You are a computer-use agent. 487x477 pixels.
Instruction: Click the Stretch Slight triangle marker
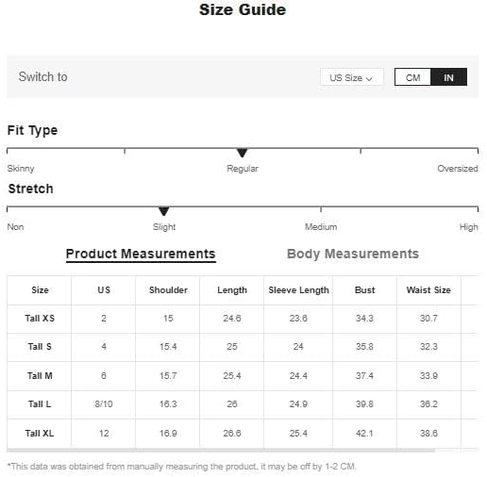[163, 211]
